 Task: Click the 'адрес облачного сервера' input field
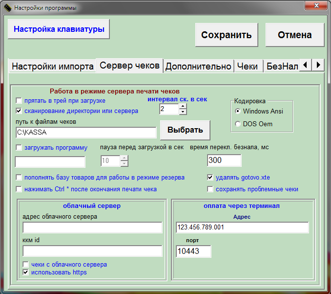[92, 227]
